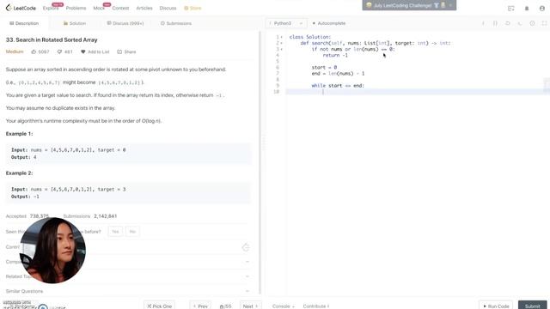Toggle the Autocomplete option
Screen dimensions: 550x309
328,23
